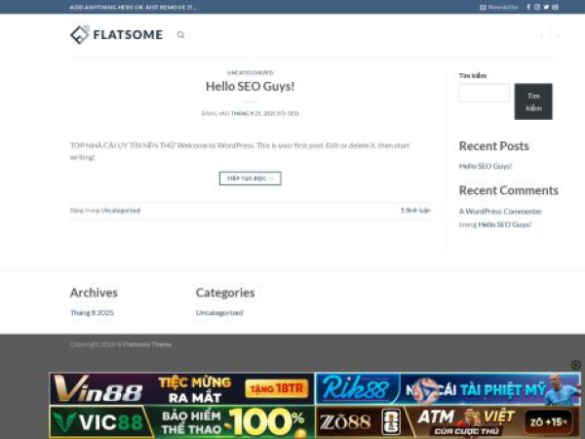The height and width of the screenshot is (439, 585).
Task: Open the Twitter icon in top bar
Action: [546, 7]
